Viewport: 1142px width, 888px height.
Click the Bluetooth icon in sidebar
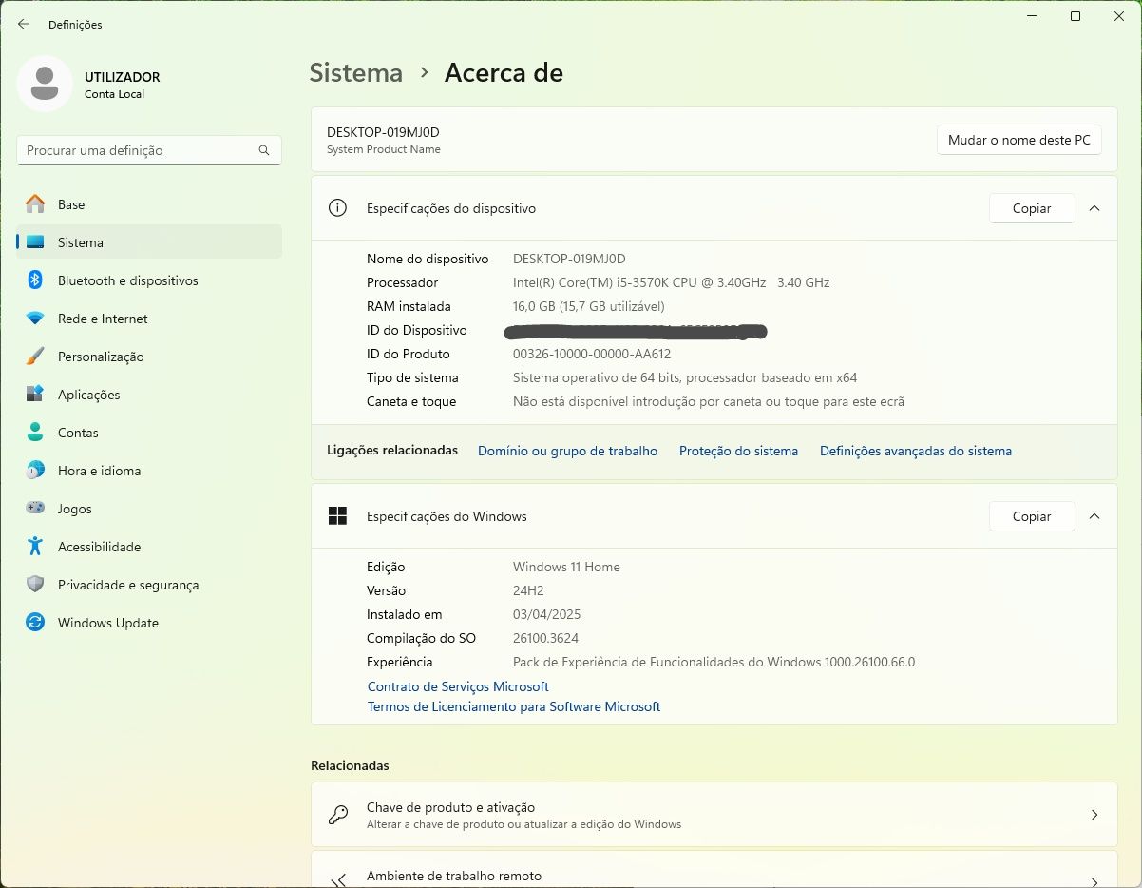(x=35, y=280)
